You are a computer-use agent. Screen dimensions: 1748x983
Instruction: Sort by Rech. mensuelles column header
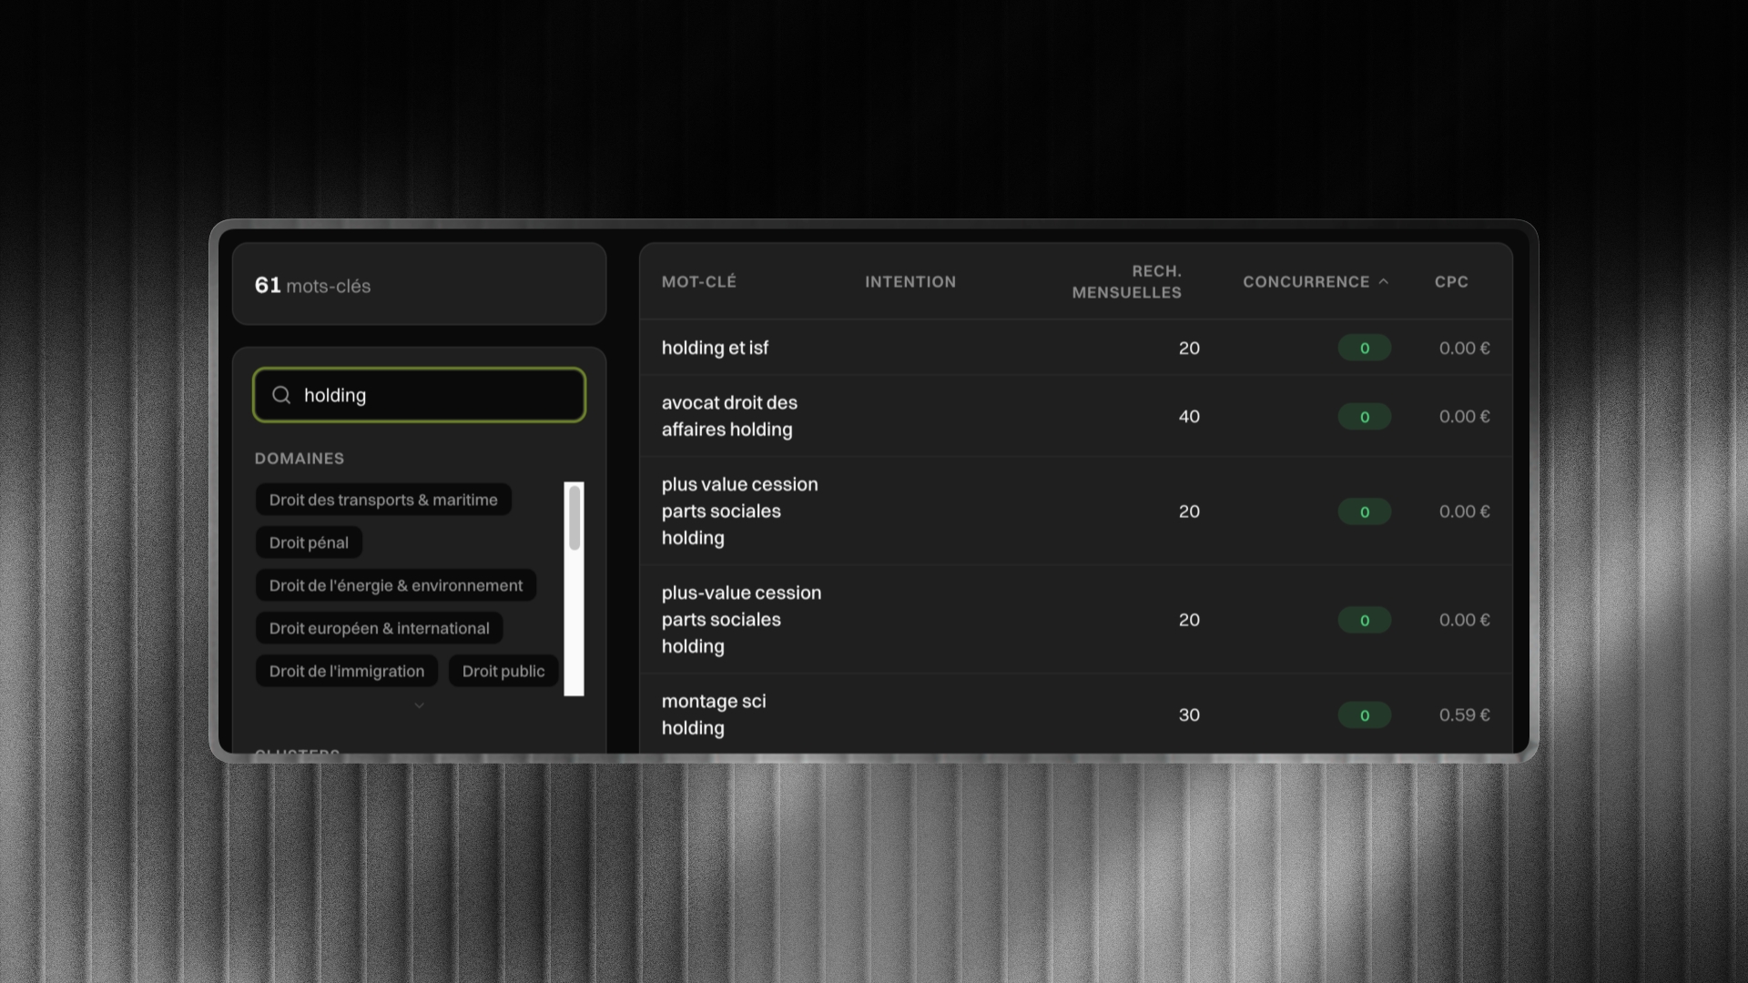[x=1126, y=282]
